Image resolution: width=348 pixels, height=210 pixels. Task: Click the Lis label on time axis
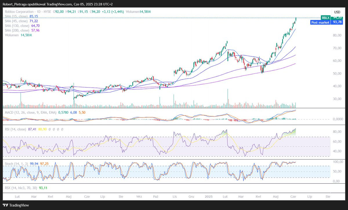[175, 196]
